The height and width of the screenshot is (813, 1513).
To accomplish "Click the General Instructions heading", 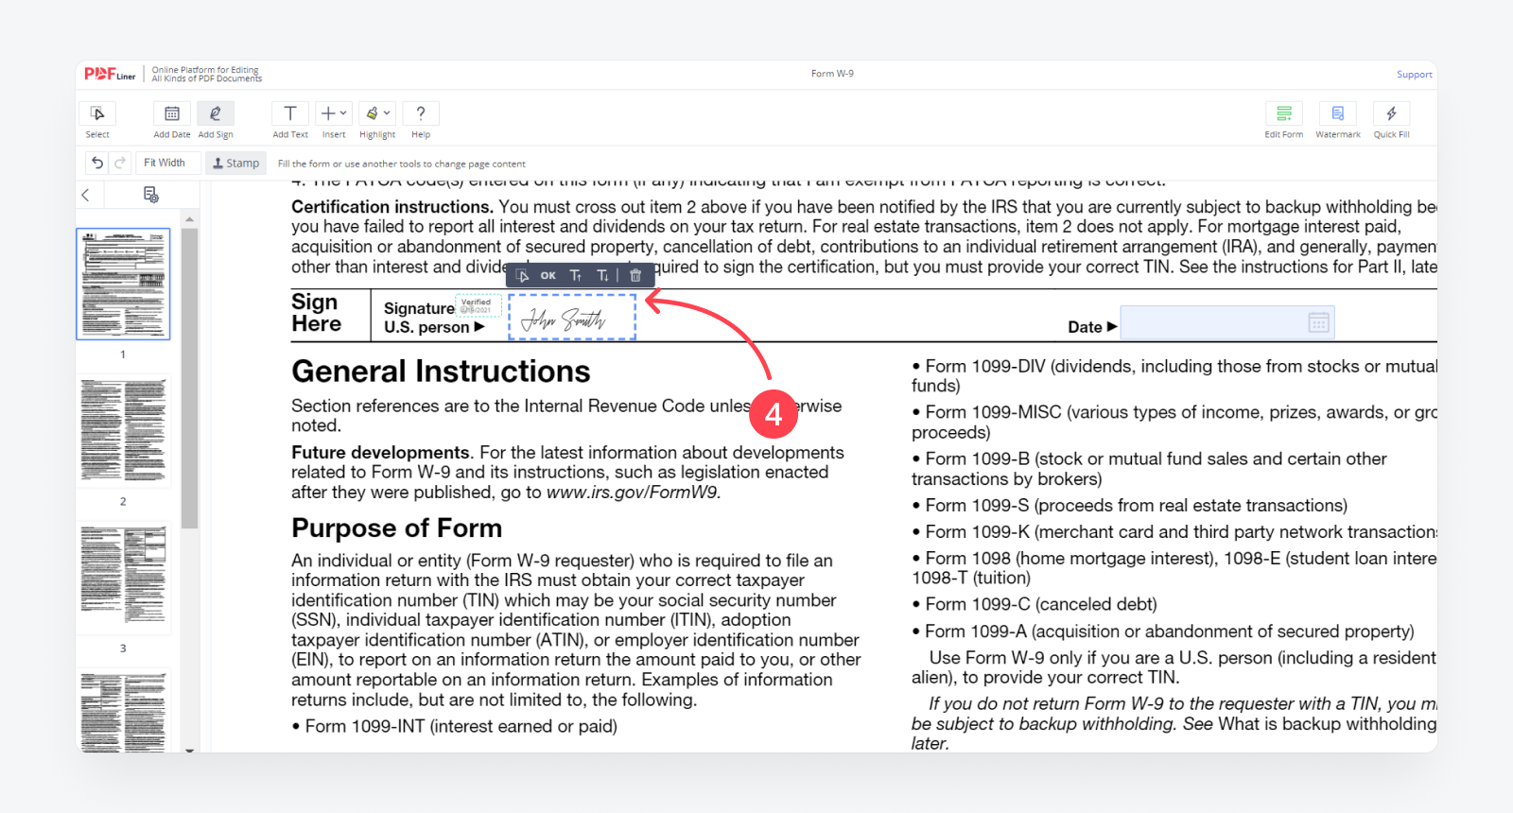I will pos(441,372).
